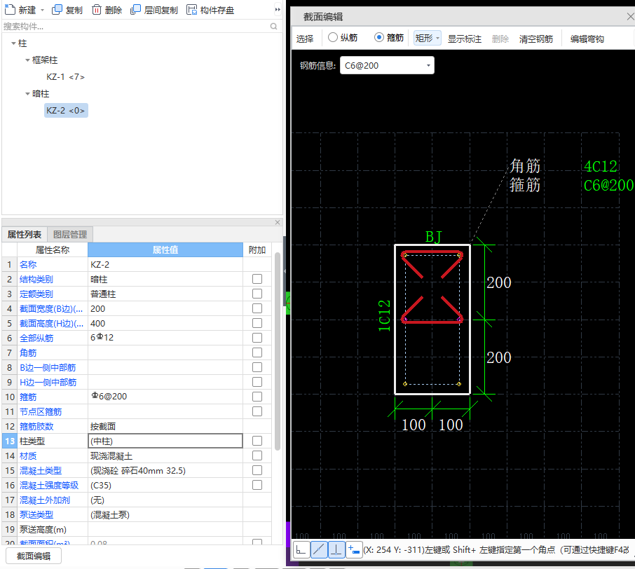This screenshot has width=635, height=569.
Task: Select the 箍筋 radio button
Action: coord(379,37)
